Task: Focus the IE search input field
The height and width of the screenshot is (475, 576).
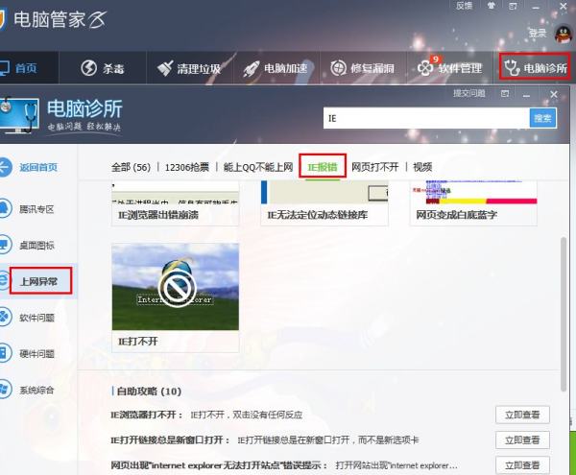Action: pyautogui.click(x=426, y=118)
